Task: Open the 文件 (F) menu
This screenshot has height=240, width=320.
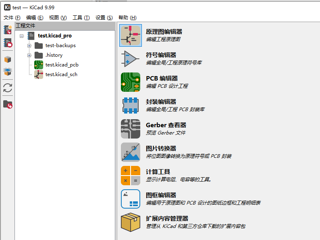Action: [x=12, y=18]
